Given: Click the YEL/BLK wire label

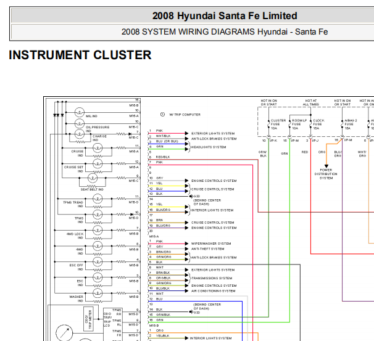Looking at the screenshot, I should click(163, 335).
